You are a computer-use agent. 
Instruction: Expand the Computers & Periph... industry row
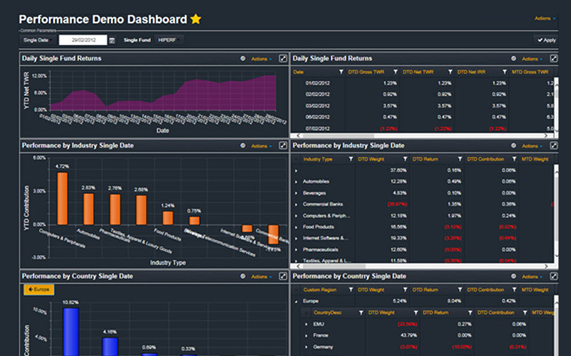point(296,216)
